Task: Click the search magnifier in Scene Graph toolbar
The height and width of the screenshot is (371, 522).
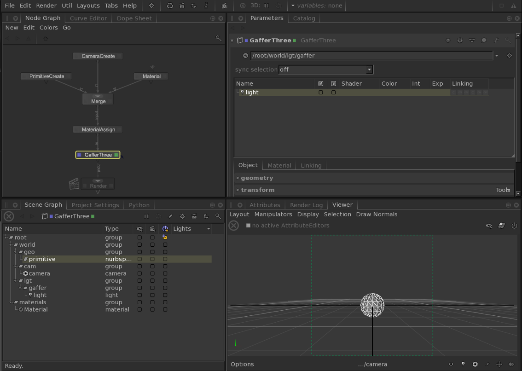Action: (218, 216)
